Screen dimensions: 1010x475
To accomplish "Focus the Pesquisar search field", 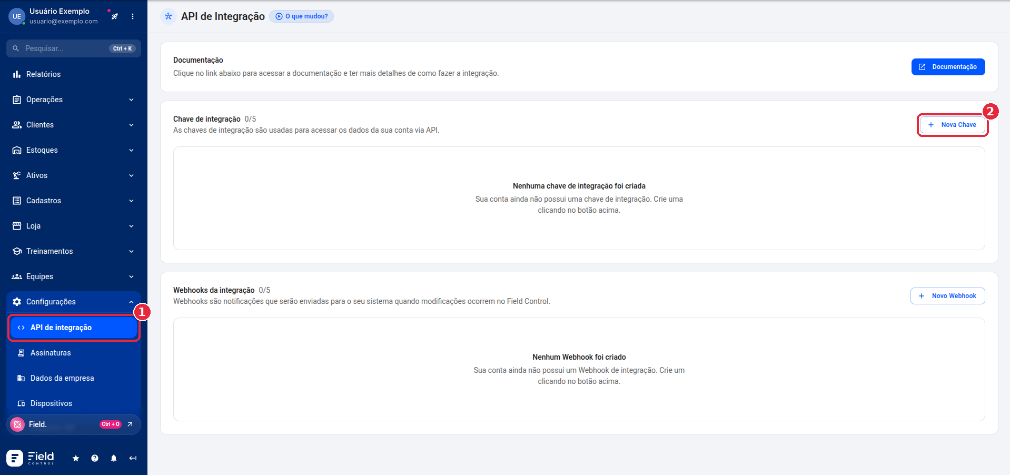I will tap(74, 48).
